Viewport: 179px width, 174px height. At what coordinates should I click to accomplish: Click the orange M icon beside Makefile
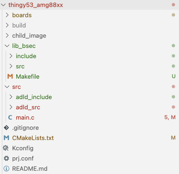click(x=10, y=76)
